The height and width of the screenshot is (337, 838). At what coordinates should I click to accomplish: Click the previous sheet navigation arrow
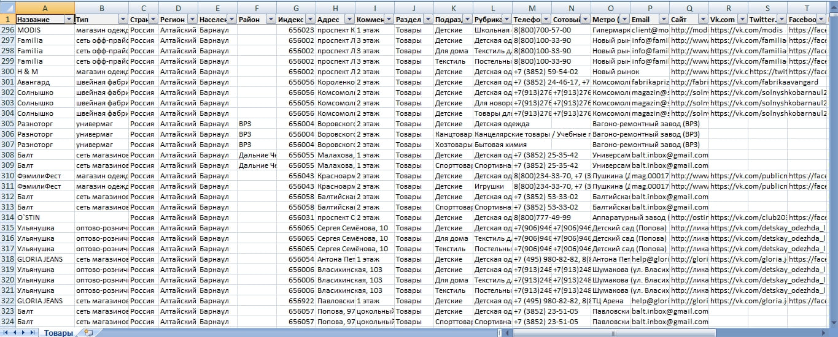pyautogui.click(x=14, y=332)
